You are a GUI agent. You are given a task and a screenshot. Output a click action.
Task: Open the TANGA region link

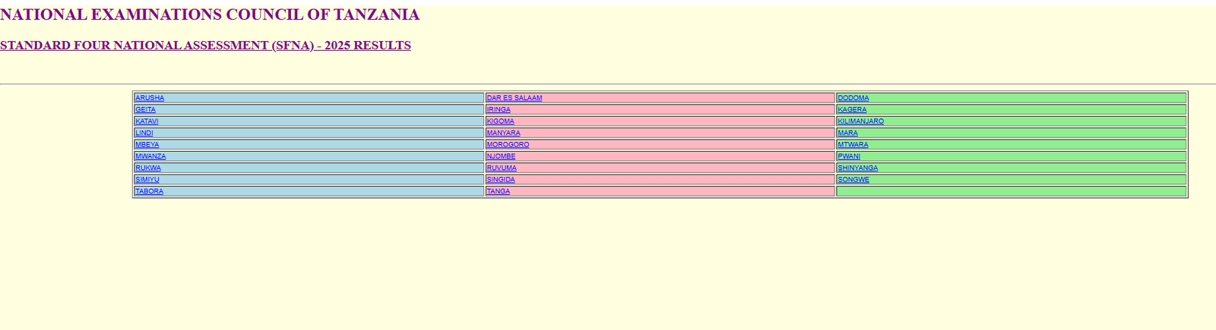(498, 191)
